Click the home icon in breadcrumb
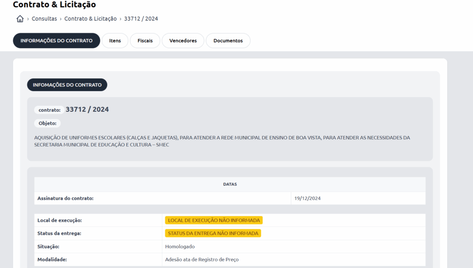Screen dimensions: 473x268 pos(20,19)
